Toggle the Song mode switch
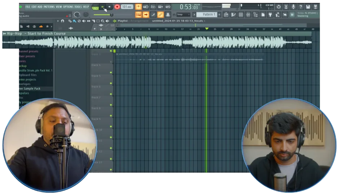339x195 pixels. click(95, 8)
